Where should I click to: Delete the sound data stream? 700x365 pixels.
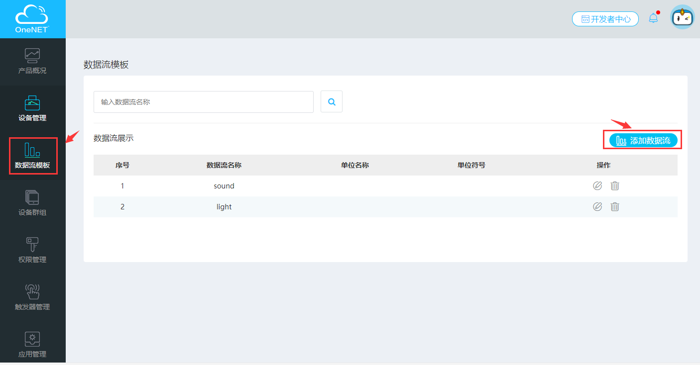pos(615,185)
